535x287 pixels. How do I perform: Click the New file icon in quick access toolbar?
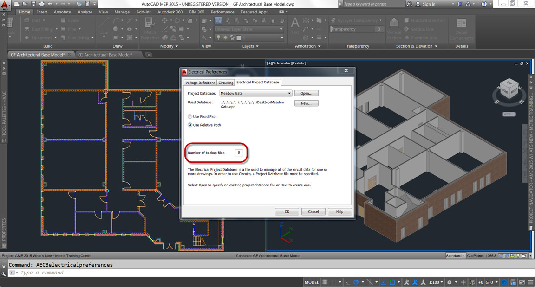point(16,4)
